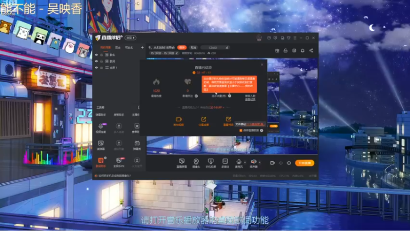Toggle lock on the middle source row
410x231 pixels.
coord(101,61)
